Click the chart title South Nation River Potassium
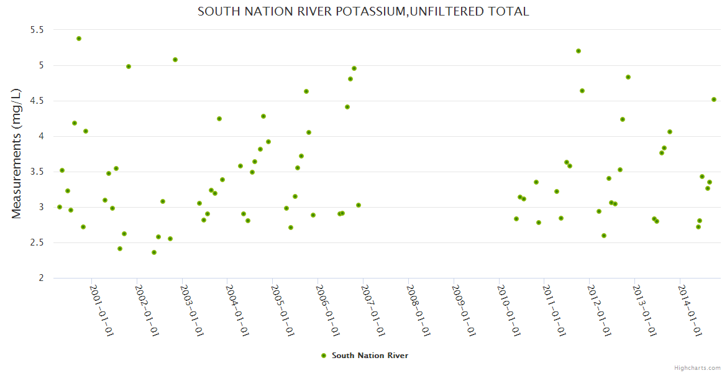727x373 pixels. coord(363,11)
